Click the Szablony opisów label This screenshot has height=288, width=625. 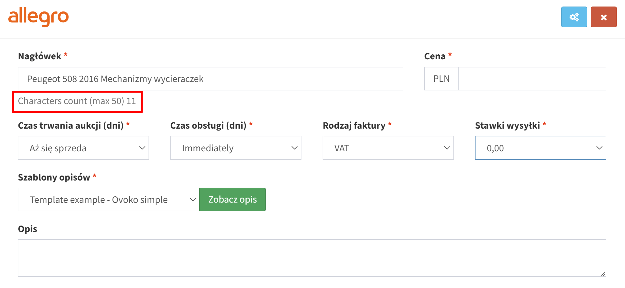tap(54, 177)
